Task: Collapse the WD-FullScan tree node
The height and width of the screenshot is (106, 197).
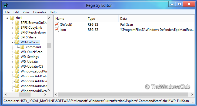Action: 12,42
